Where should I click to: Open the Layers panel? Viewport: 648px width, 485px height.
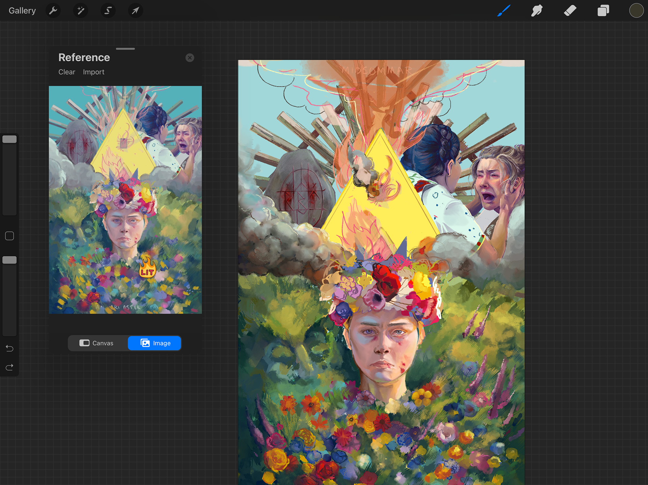[603, 11]
